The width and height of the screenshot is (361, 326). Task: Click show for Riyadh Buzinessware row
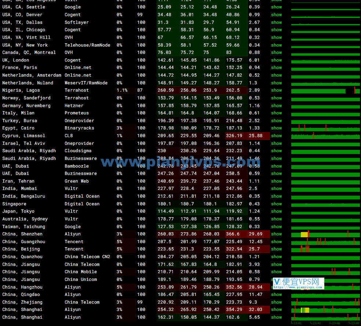pyautogui.click(x=276, y=158)
